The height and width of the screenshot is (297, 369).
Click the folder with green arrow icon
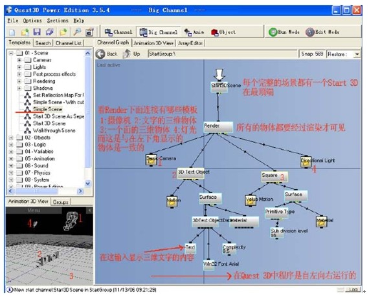point(63,32)
